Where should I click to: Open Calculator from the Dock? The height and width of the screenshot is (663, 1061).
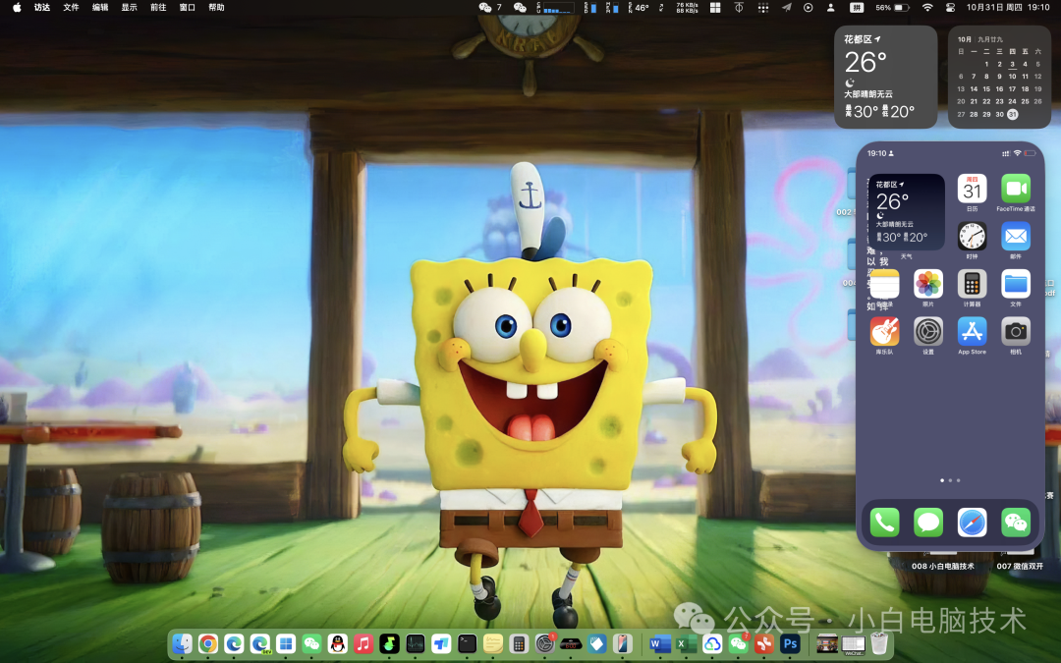click(x=519, y=643)
